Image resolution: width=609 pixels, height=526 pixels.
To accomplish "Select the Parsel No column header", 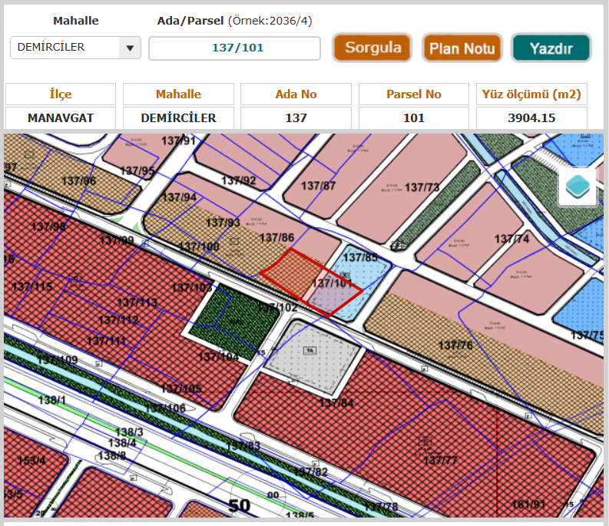I will (x=414, y=94).
